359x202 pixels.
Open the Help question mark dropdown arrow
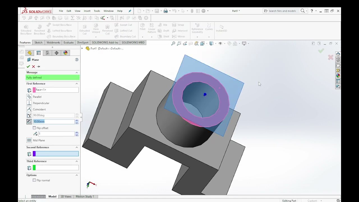pyautogui.click(x=316, y=11)
